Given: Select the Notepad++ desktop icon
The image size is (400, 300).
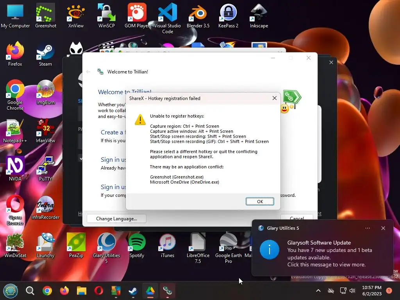Looking at the screenshot, I should point(15,130).
